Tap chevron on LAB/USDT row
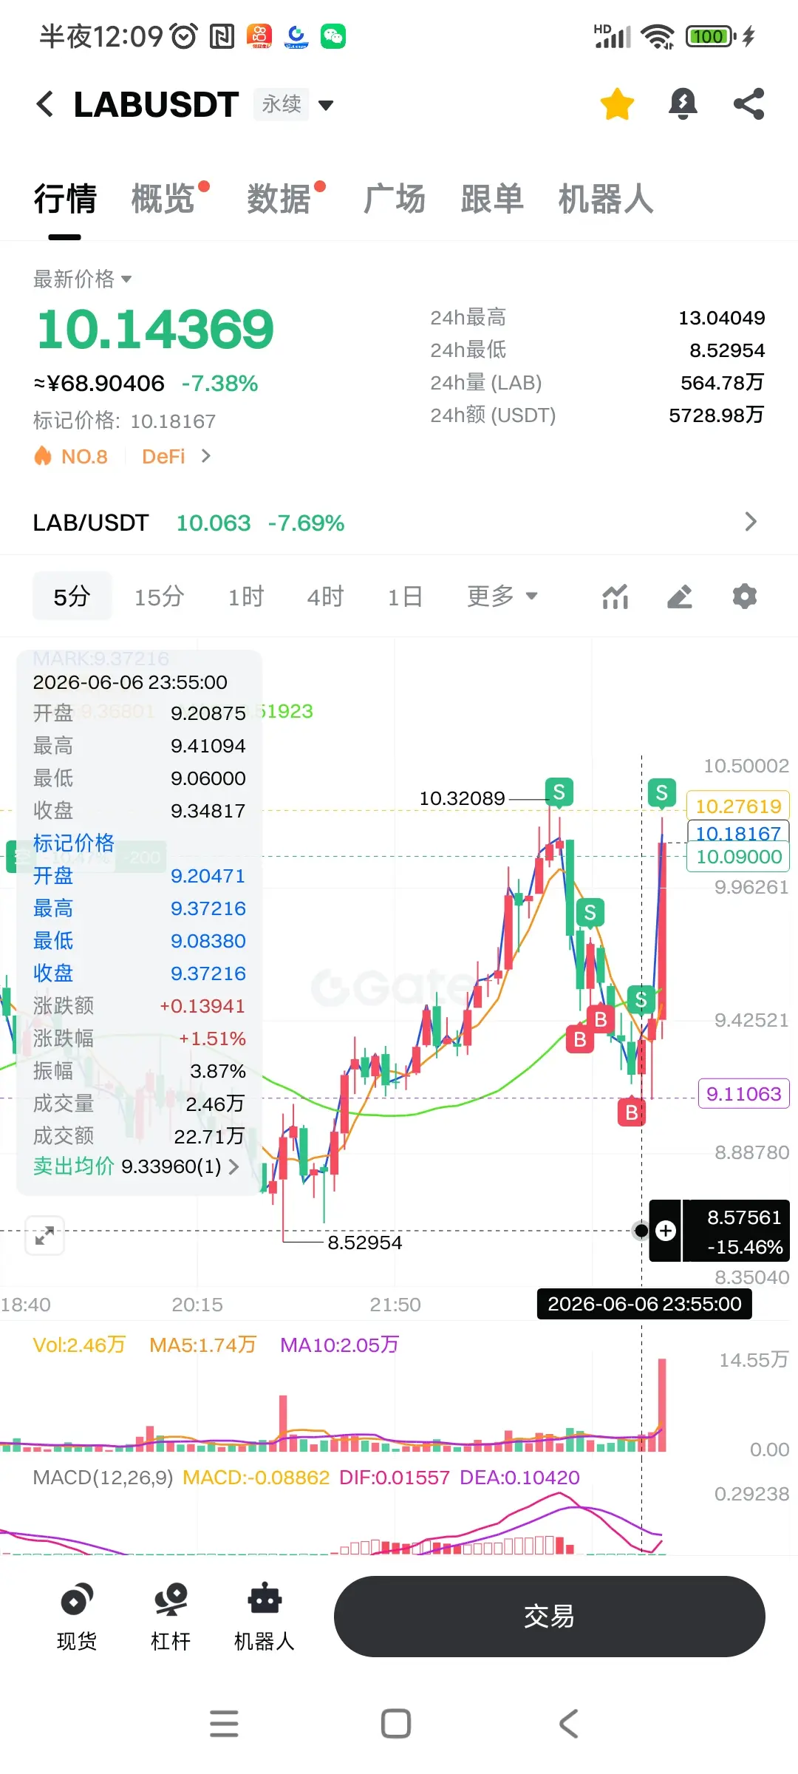Image resolution: width=798 pixels, height=1774 pixels. coord(751,522)
